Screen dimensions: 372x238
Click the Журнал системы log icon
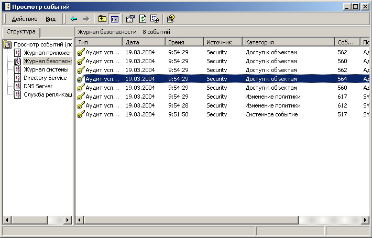[x=17, y=69]
